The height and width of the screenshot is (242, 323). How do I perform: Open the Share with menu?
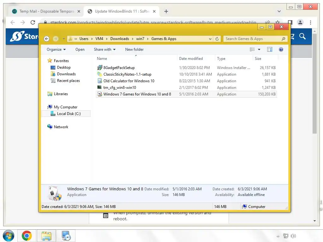pos(105,49)
